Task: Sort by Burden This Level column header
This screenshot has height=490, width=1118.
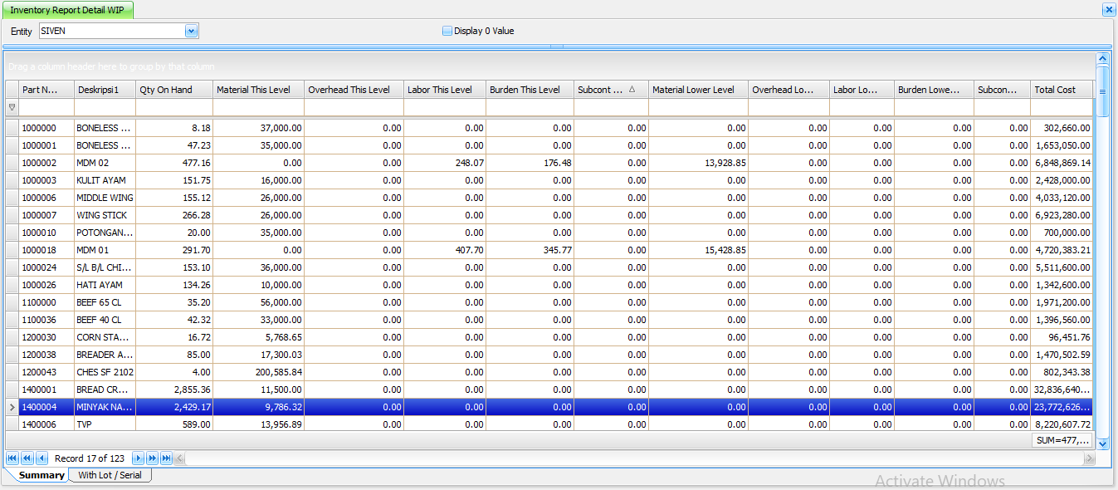Action: (x=530, y=89)
